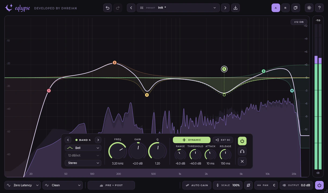Screen dimensions: 328x193
Task: Click the Gain knob at +2.0 dB
Action: pyautogui.click(x=138, y=151)
